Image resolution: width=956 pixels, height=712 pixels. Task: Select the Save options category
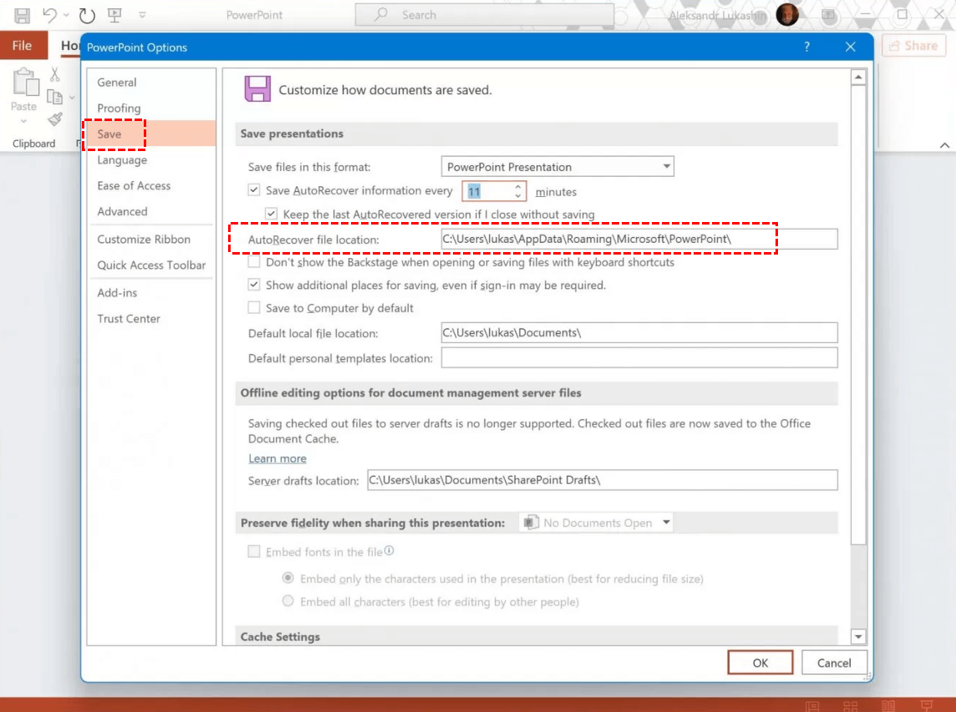tap(151, 134)
